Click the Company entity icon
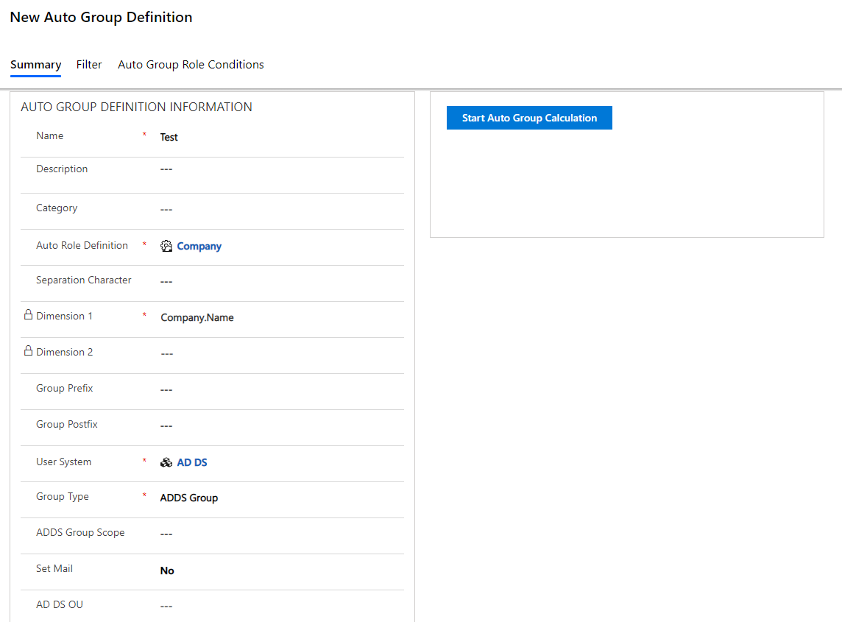Viewport: 842px width, 622px height. (166, 247)
